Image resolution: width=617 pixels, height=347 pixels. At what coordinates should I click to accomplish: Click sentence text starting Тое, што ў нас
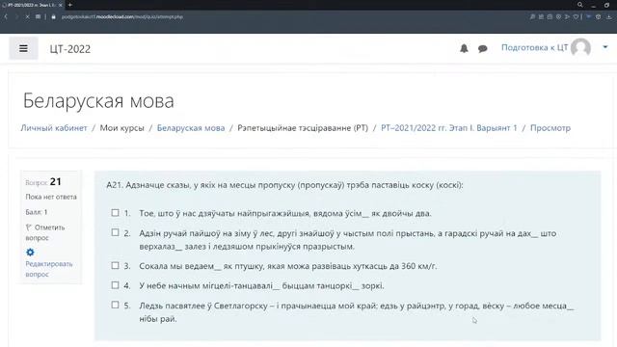click(x=285, y=213)
